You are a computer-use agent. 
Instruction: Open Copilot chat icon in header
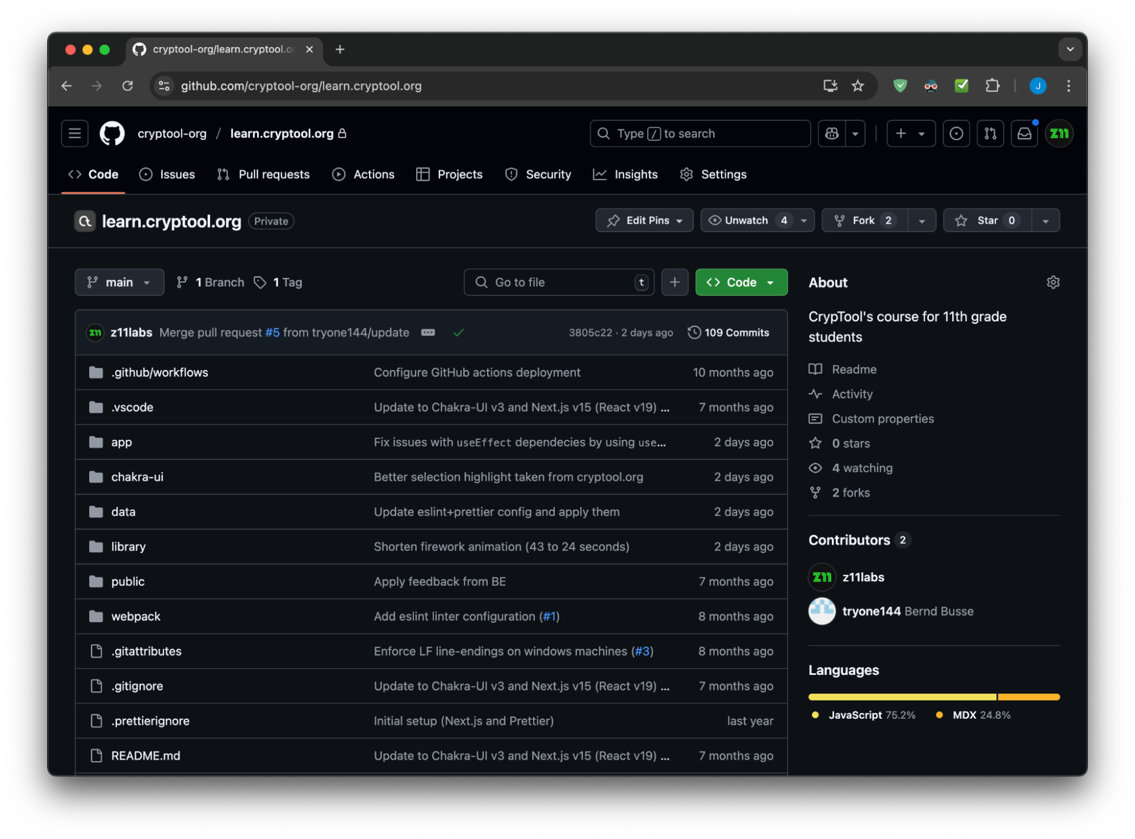click(x=832, y=133)
